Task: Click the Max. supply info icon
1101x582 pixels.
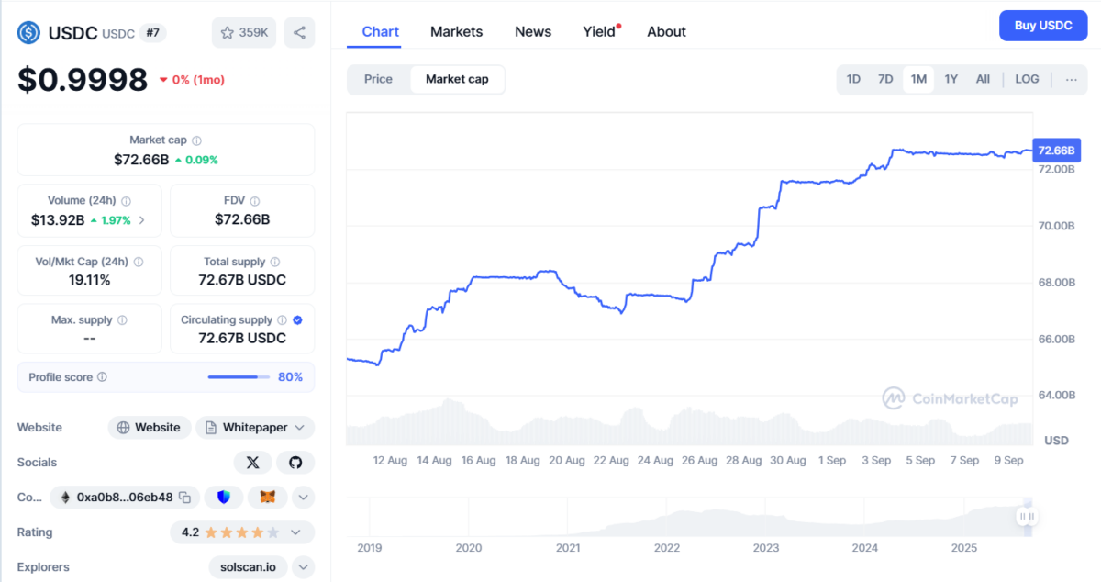Action: pos(122,320)
